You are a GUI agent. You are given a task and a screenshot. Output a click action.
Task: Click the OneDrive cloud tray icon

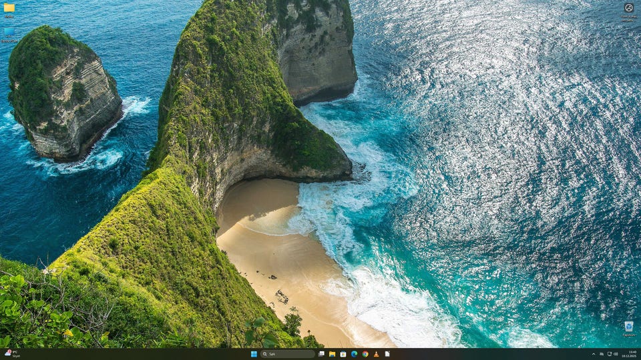pyautogui.click(x=602, y=354)
